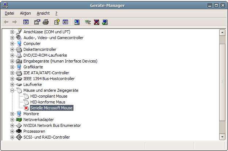This screenshot has width=228, height=151.
Task: Open the Datei menu
Action: click(9, 13)
